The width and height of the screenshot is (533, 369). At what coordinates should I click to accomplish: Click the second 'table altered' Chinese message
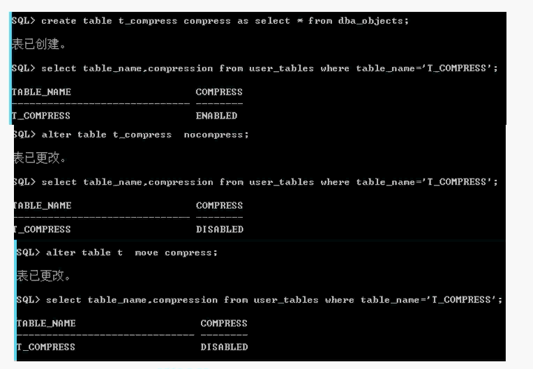[43, 276]
